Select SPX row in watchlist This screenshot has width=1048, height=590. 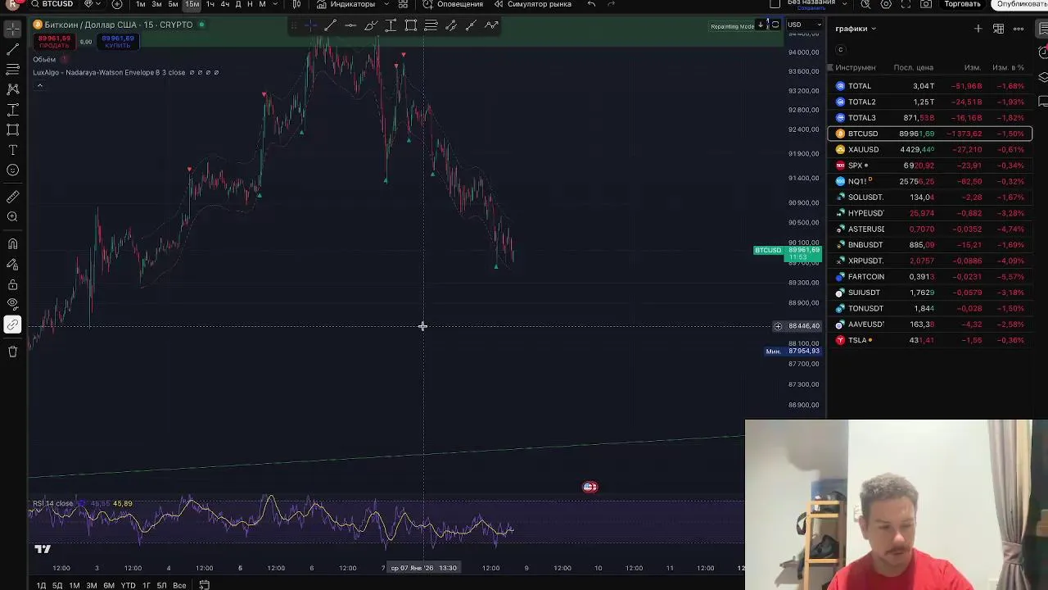click(930, 166)
